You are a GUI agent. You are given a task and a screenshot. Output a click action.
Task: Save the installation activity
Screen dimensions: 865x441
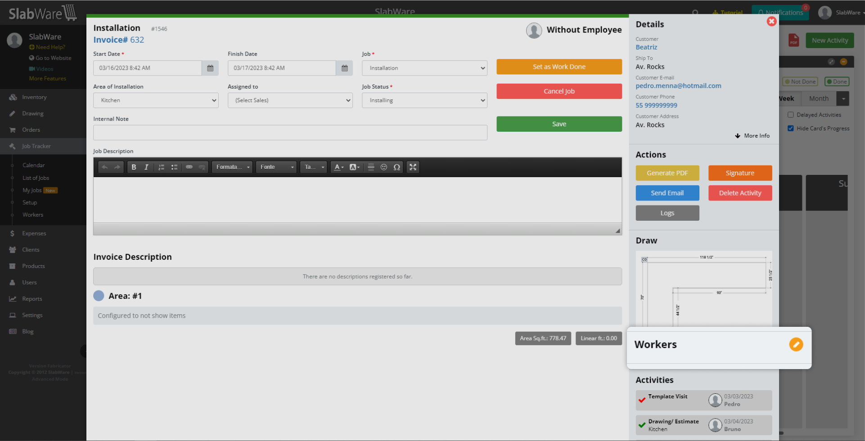click(x=559, y=124)
